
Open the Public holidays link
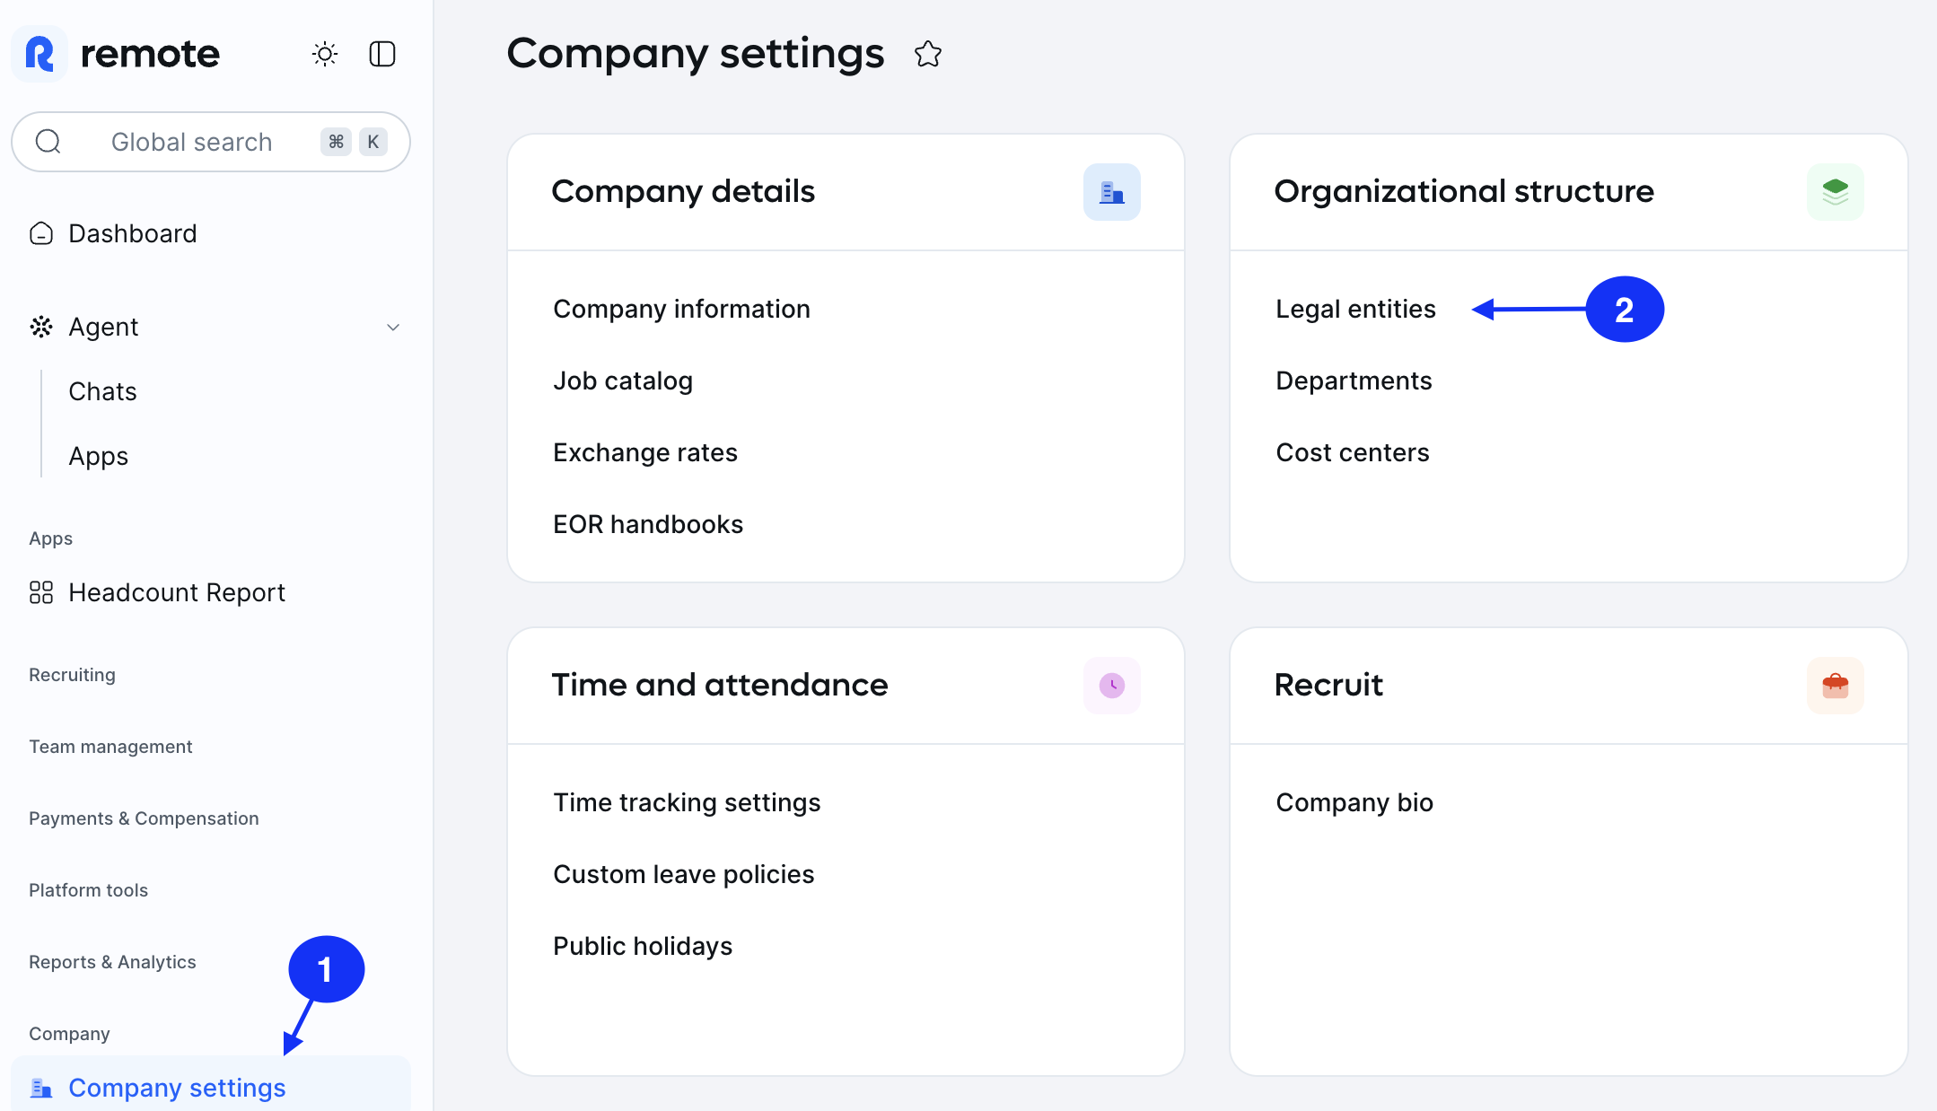point(643,946)
